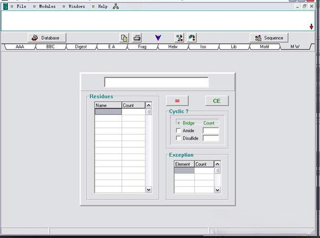The image size is (320, 238).
Task: Click the Exception table scrollbar thumb
Action: click(x=218, y=171)
